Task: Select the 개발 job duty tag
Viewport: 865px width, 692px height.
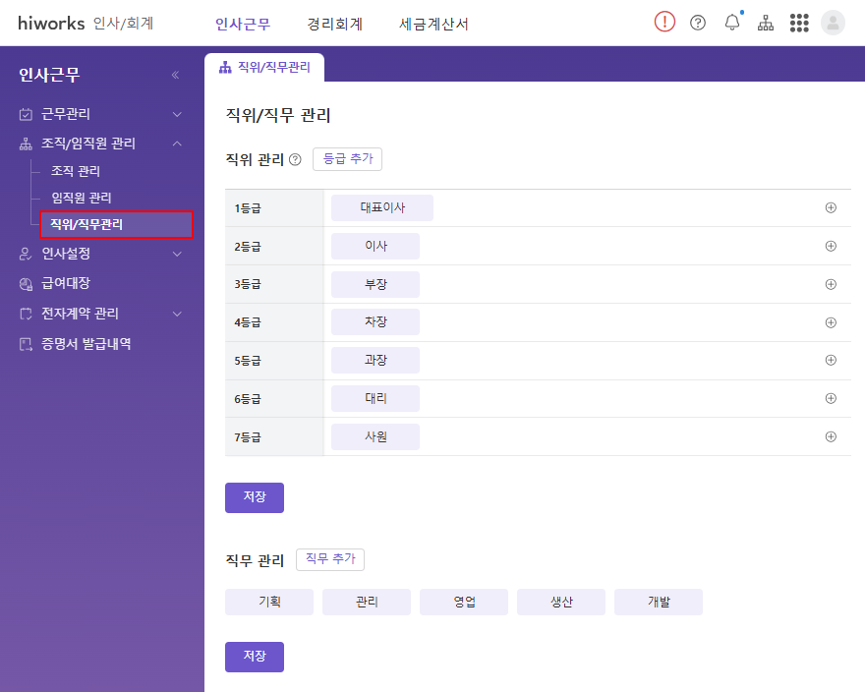Action: 658,602
